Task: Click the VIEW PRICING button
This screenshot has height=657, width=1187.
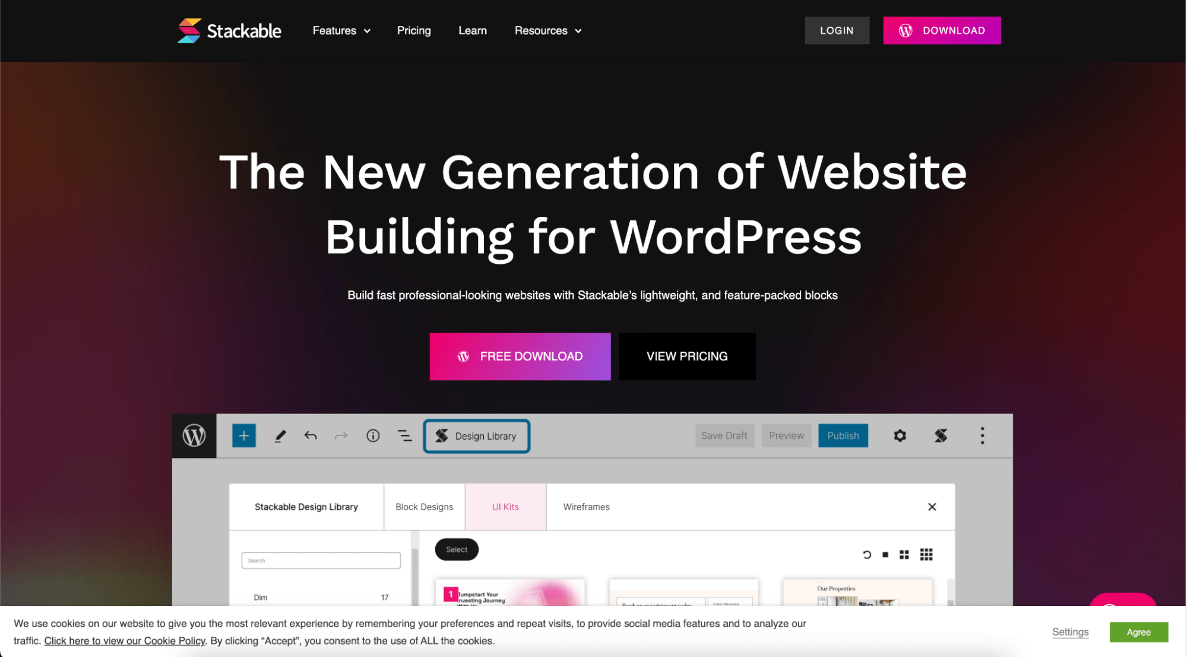Action: (687, 356)
